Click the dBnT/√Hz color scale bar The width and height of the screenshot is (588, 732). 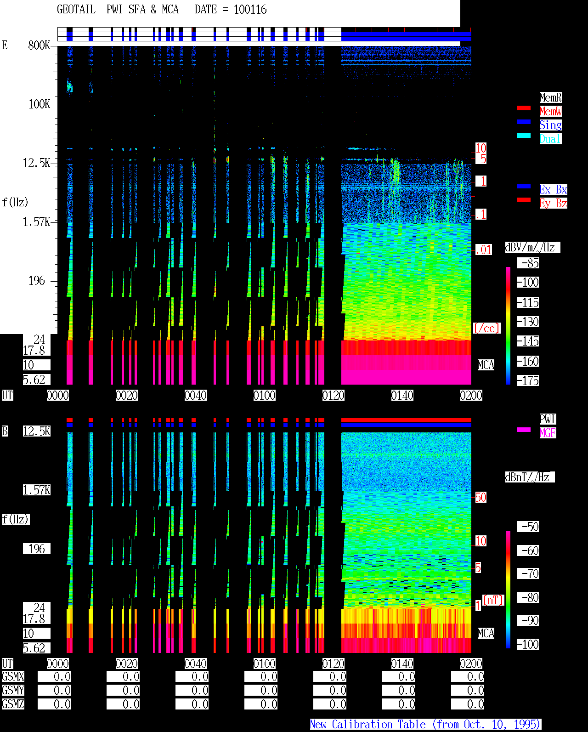click(508, 590)
